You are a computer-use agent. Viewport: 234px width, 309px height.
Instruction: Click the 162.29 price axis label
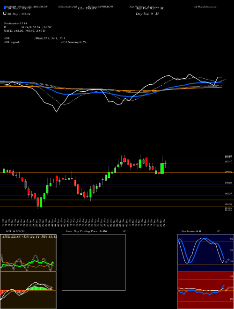(x=228, y=194)
